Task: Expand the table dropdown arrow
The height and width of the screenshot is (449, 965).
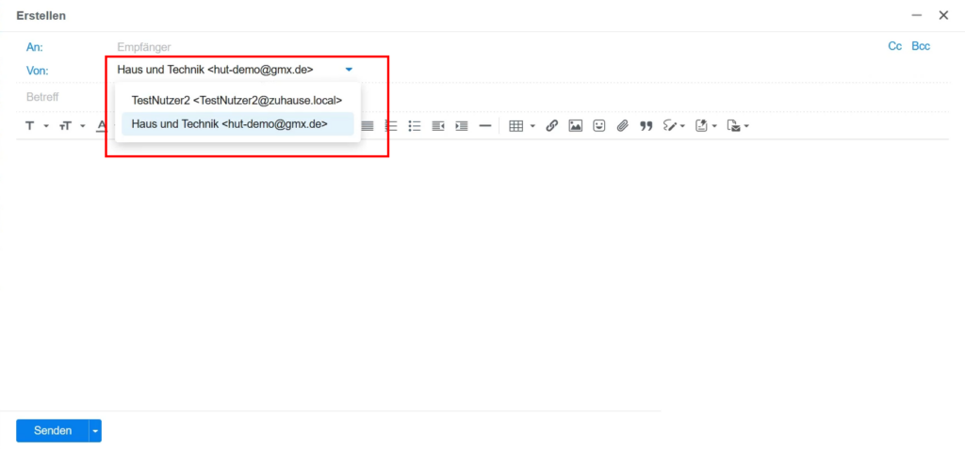Action: click(x=532, y=127)
